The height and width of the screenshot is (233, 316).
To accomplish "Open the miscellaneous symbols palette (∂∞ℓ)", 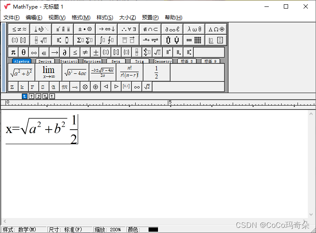I will tap(172, 29).
